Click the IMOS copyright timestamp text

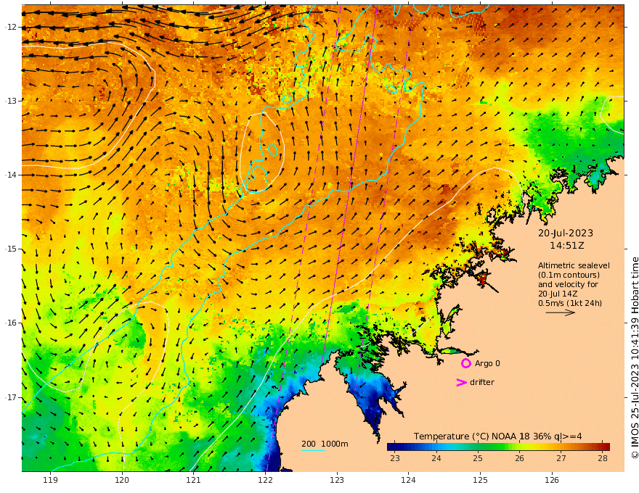[635, 358]
